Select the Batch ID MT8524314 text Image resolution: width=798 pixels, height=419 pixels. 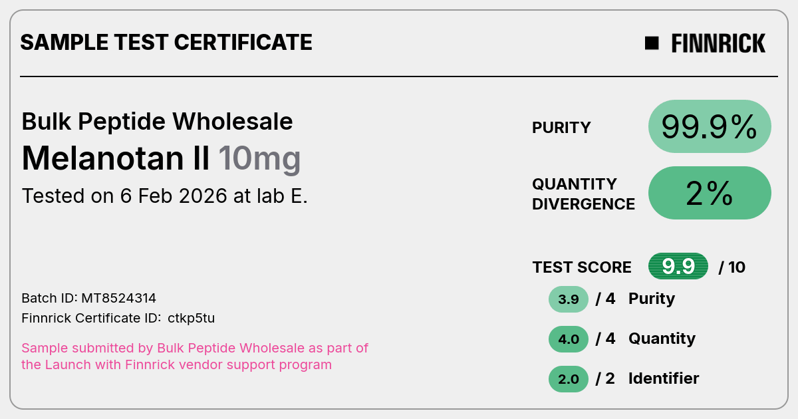tap(89, 298)
